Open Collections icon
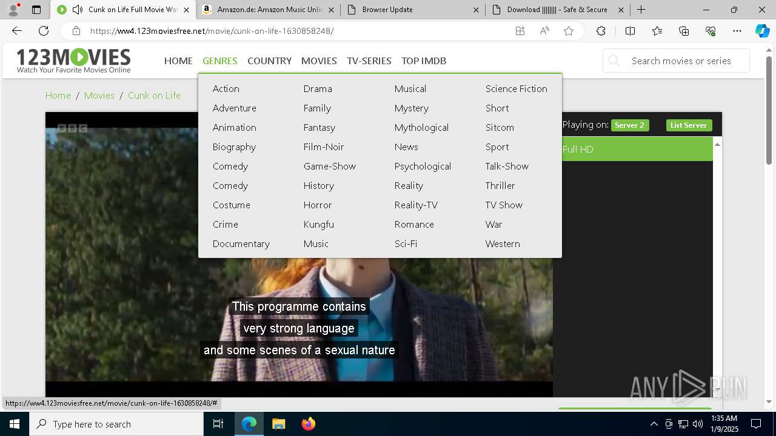Viewport: 776px width, 436px height. click(684, 31)
